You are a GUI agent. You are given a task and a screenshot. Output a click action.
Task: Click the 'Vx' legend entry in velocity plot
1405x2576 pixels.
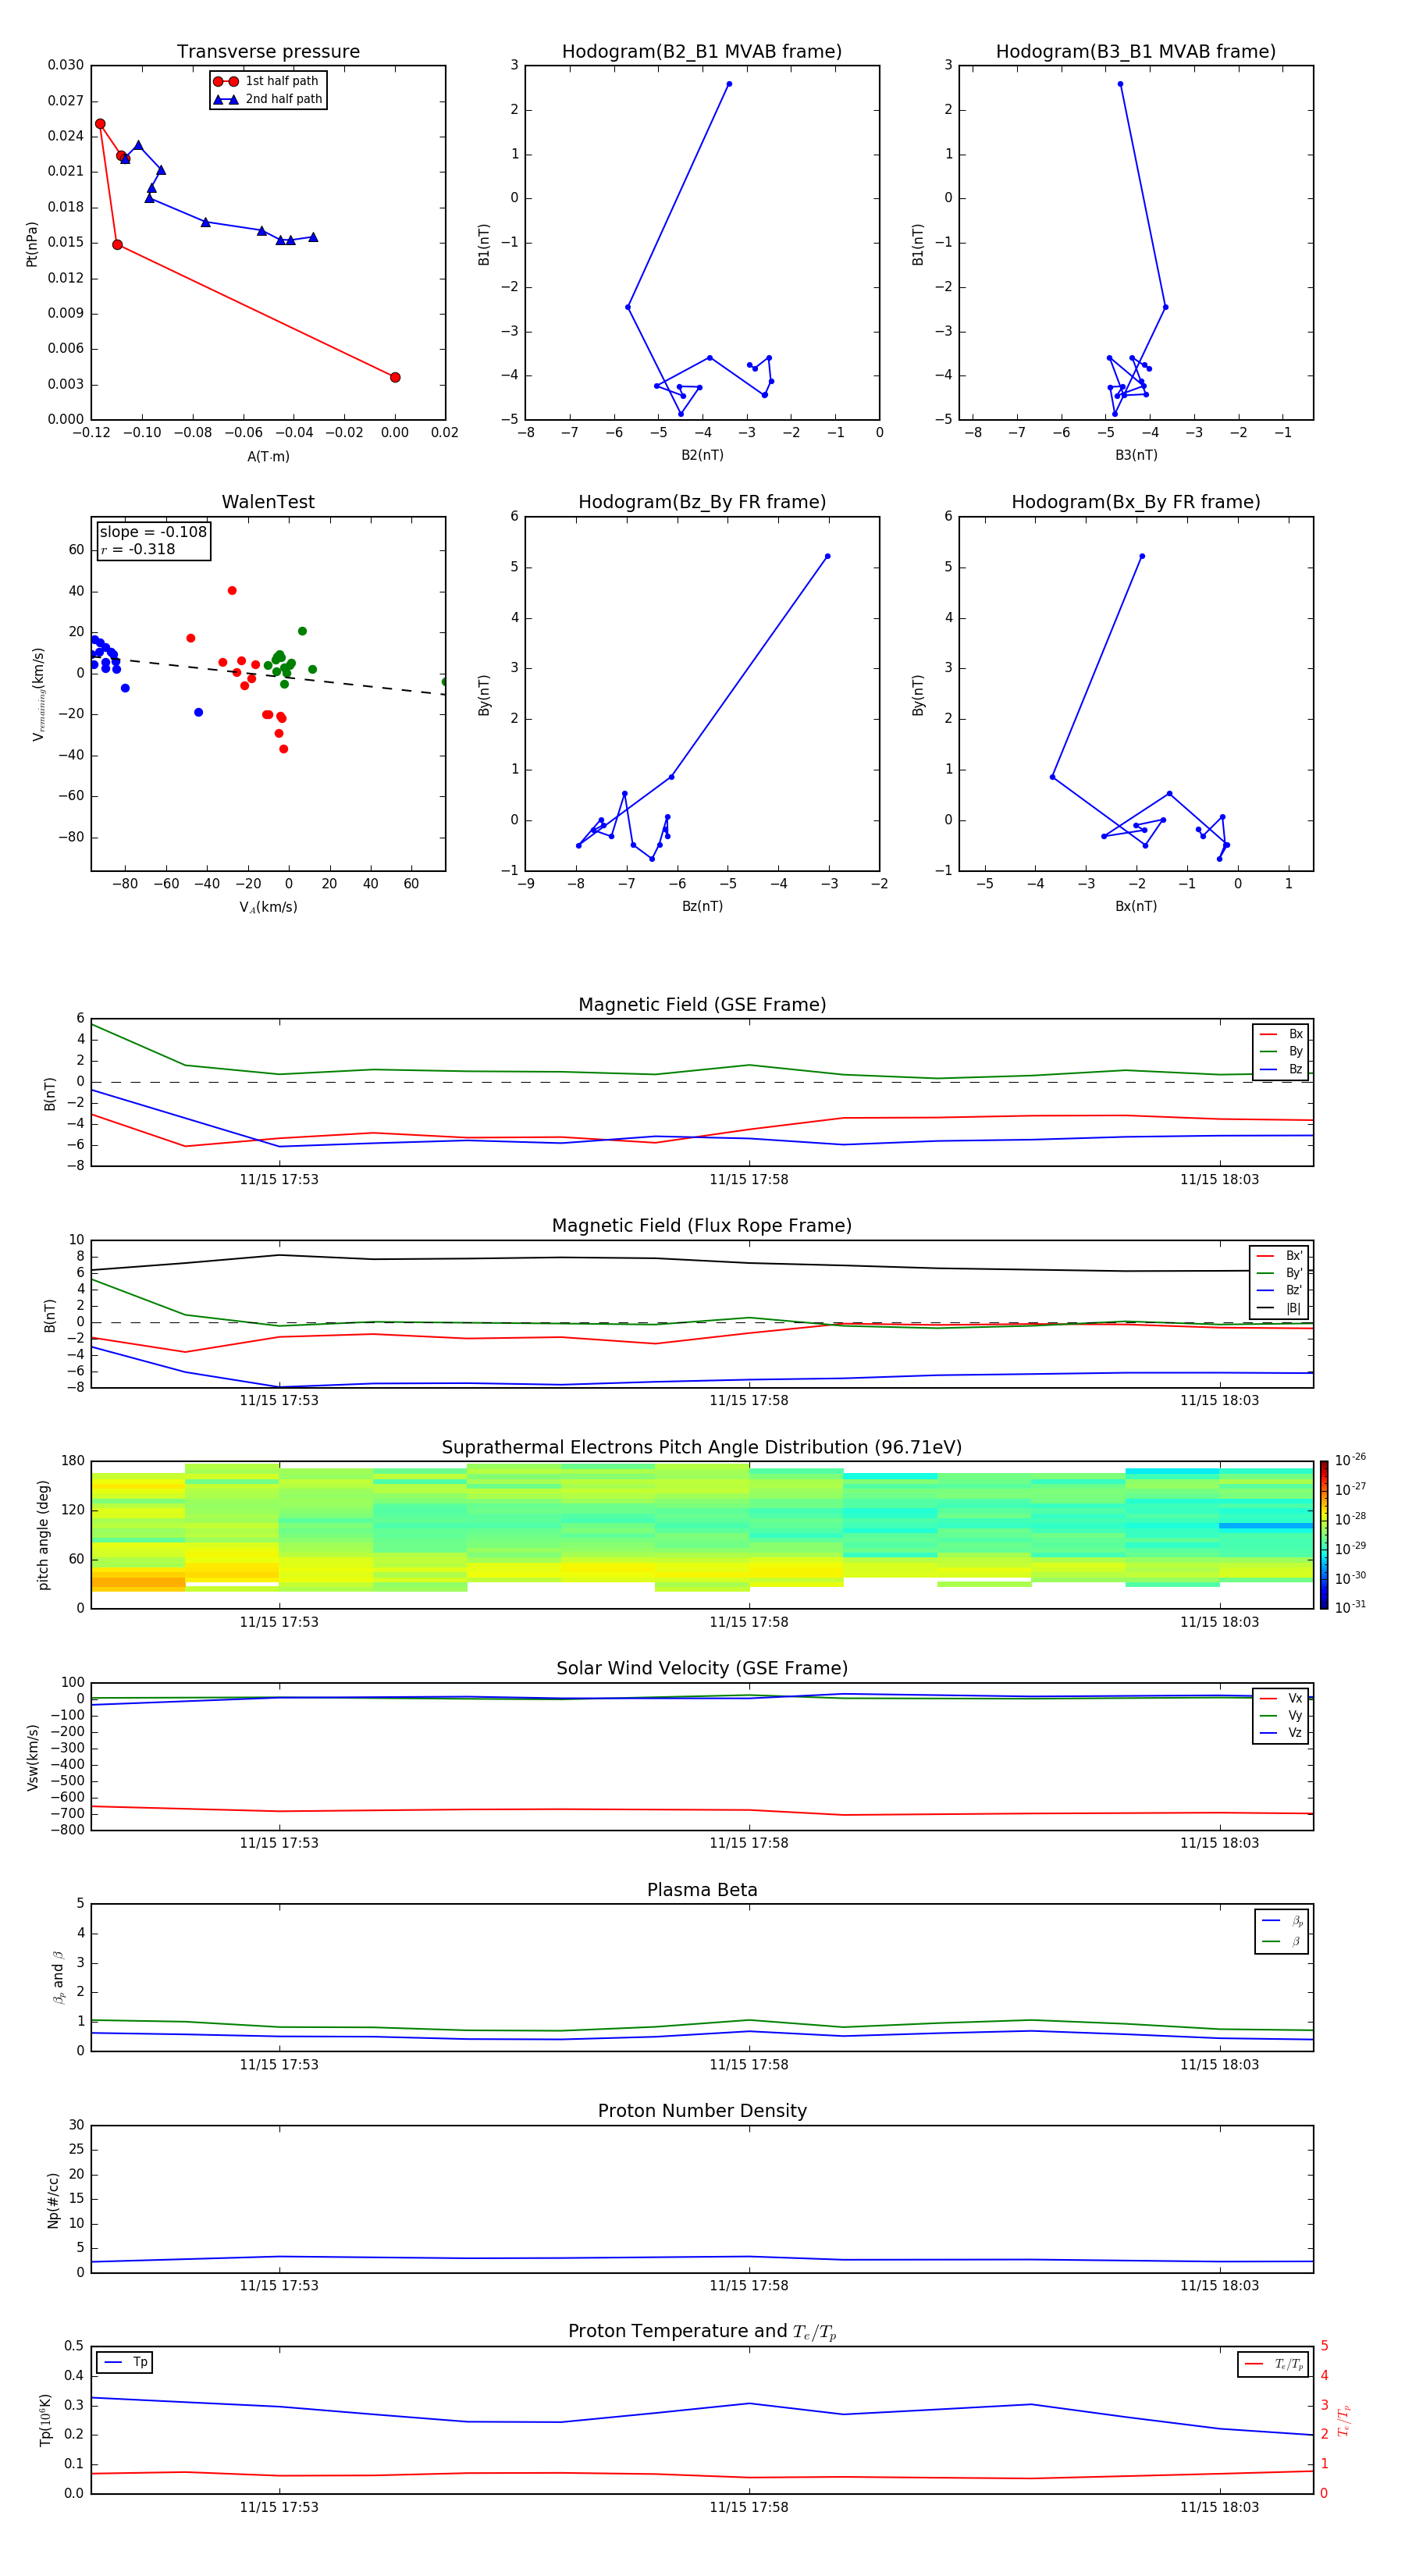(1281, 1698)
